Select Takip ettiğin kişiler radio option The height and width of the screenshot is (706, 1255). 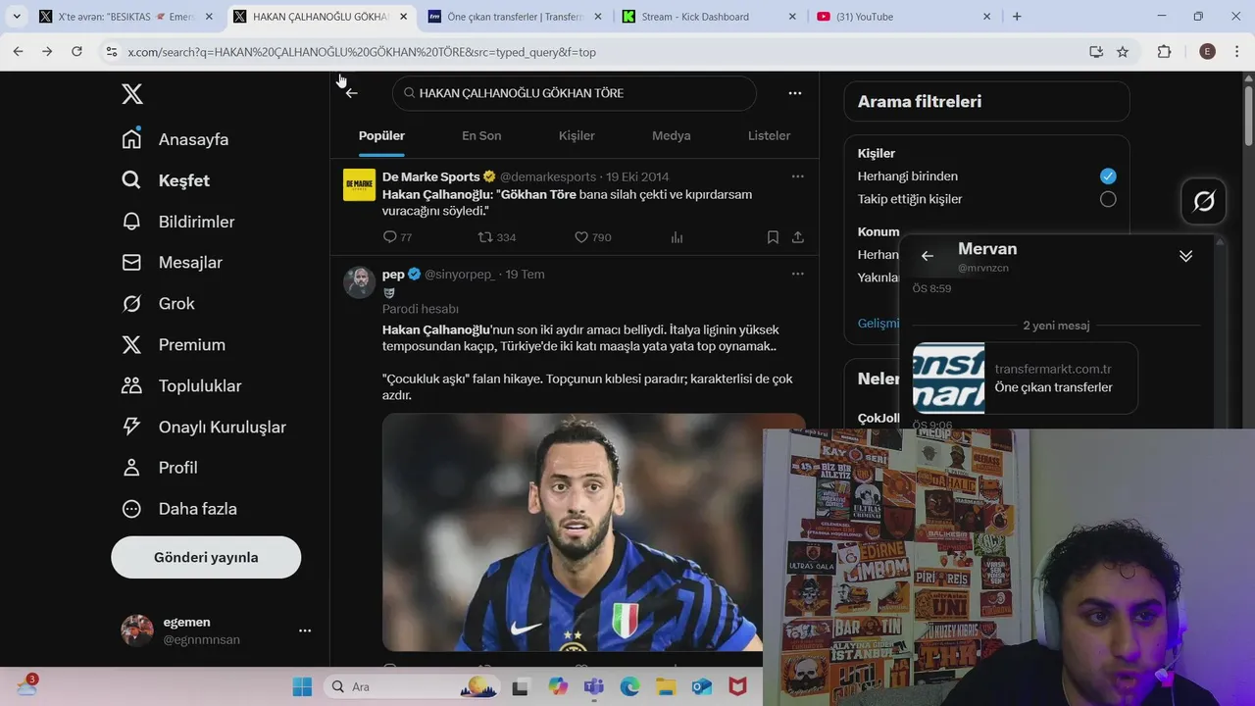point(1108,199)
